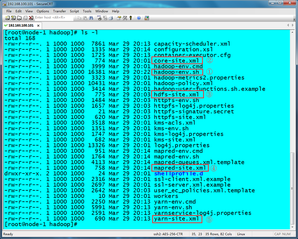Open Find with the binoculars icon
This screenshot has width=298, height=239.
[x=91, y=18]
